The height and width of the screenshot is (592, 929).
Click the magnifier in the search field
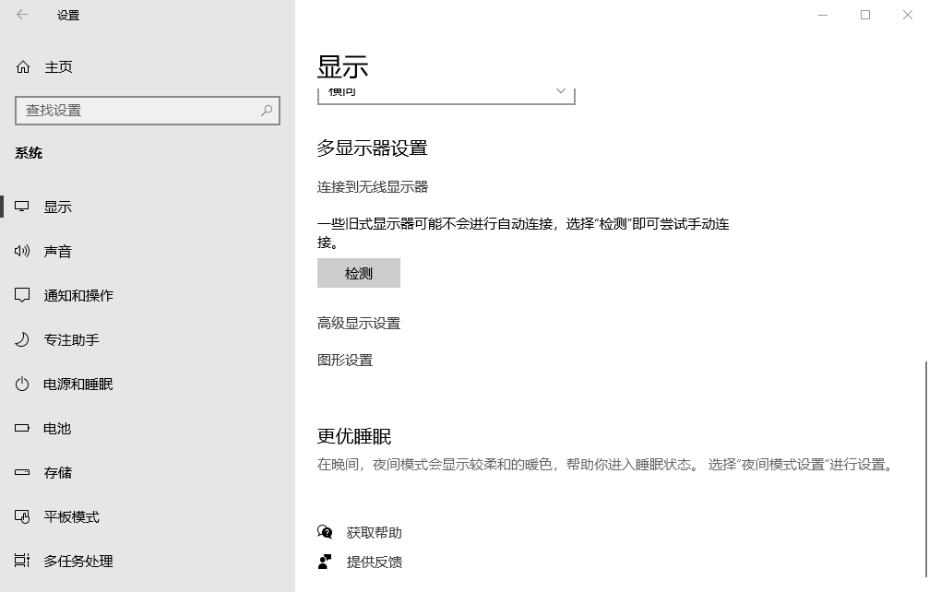tap(268, 110)
